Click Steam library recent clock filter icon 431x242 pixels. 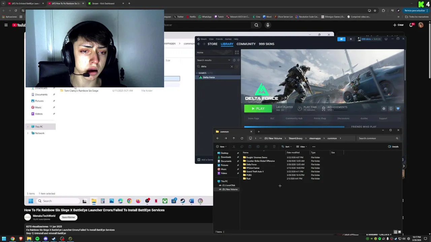(234, 60)
